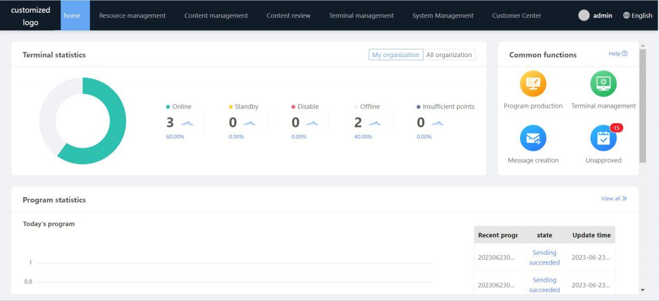
Task: Click the Online trend sparkline icon
Action: [x=187, y=123]
